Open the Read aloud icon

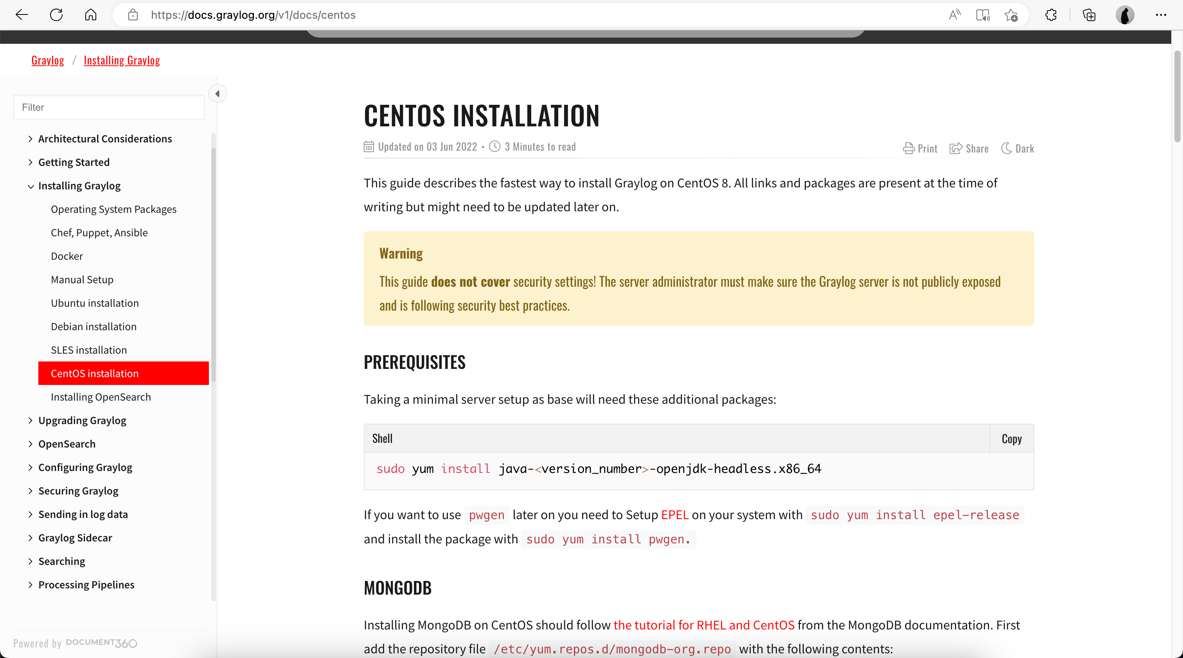[x=954, y=15]
